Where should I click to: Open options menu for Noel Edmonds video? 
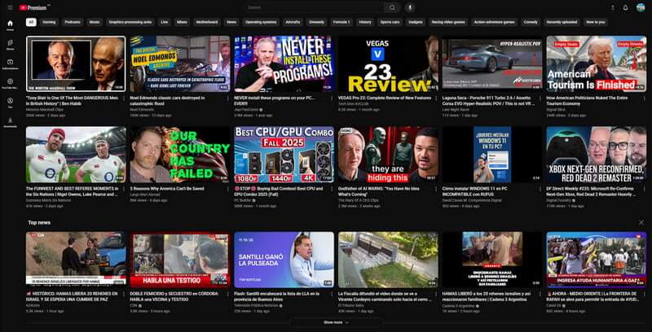pos(227,97)
